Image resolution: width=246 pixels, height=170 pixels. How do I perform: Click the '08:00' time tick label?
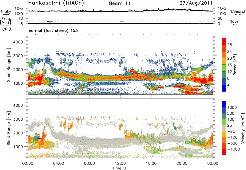coord(89,164)
